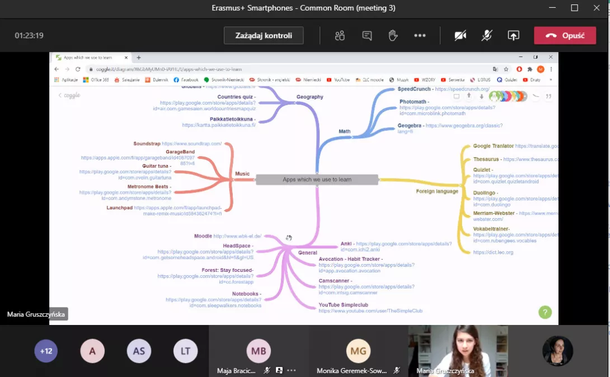Image resolution: width=610 pixels, height=377 pixels.
Task: Select the LT participant avatar
Action: [x=185, y=351]
